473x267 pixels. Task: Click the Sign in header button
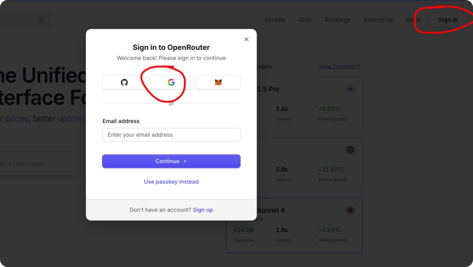(448, 20)
